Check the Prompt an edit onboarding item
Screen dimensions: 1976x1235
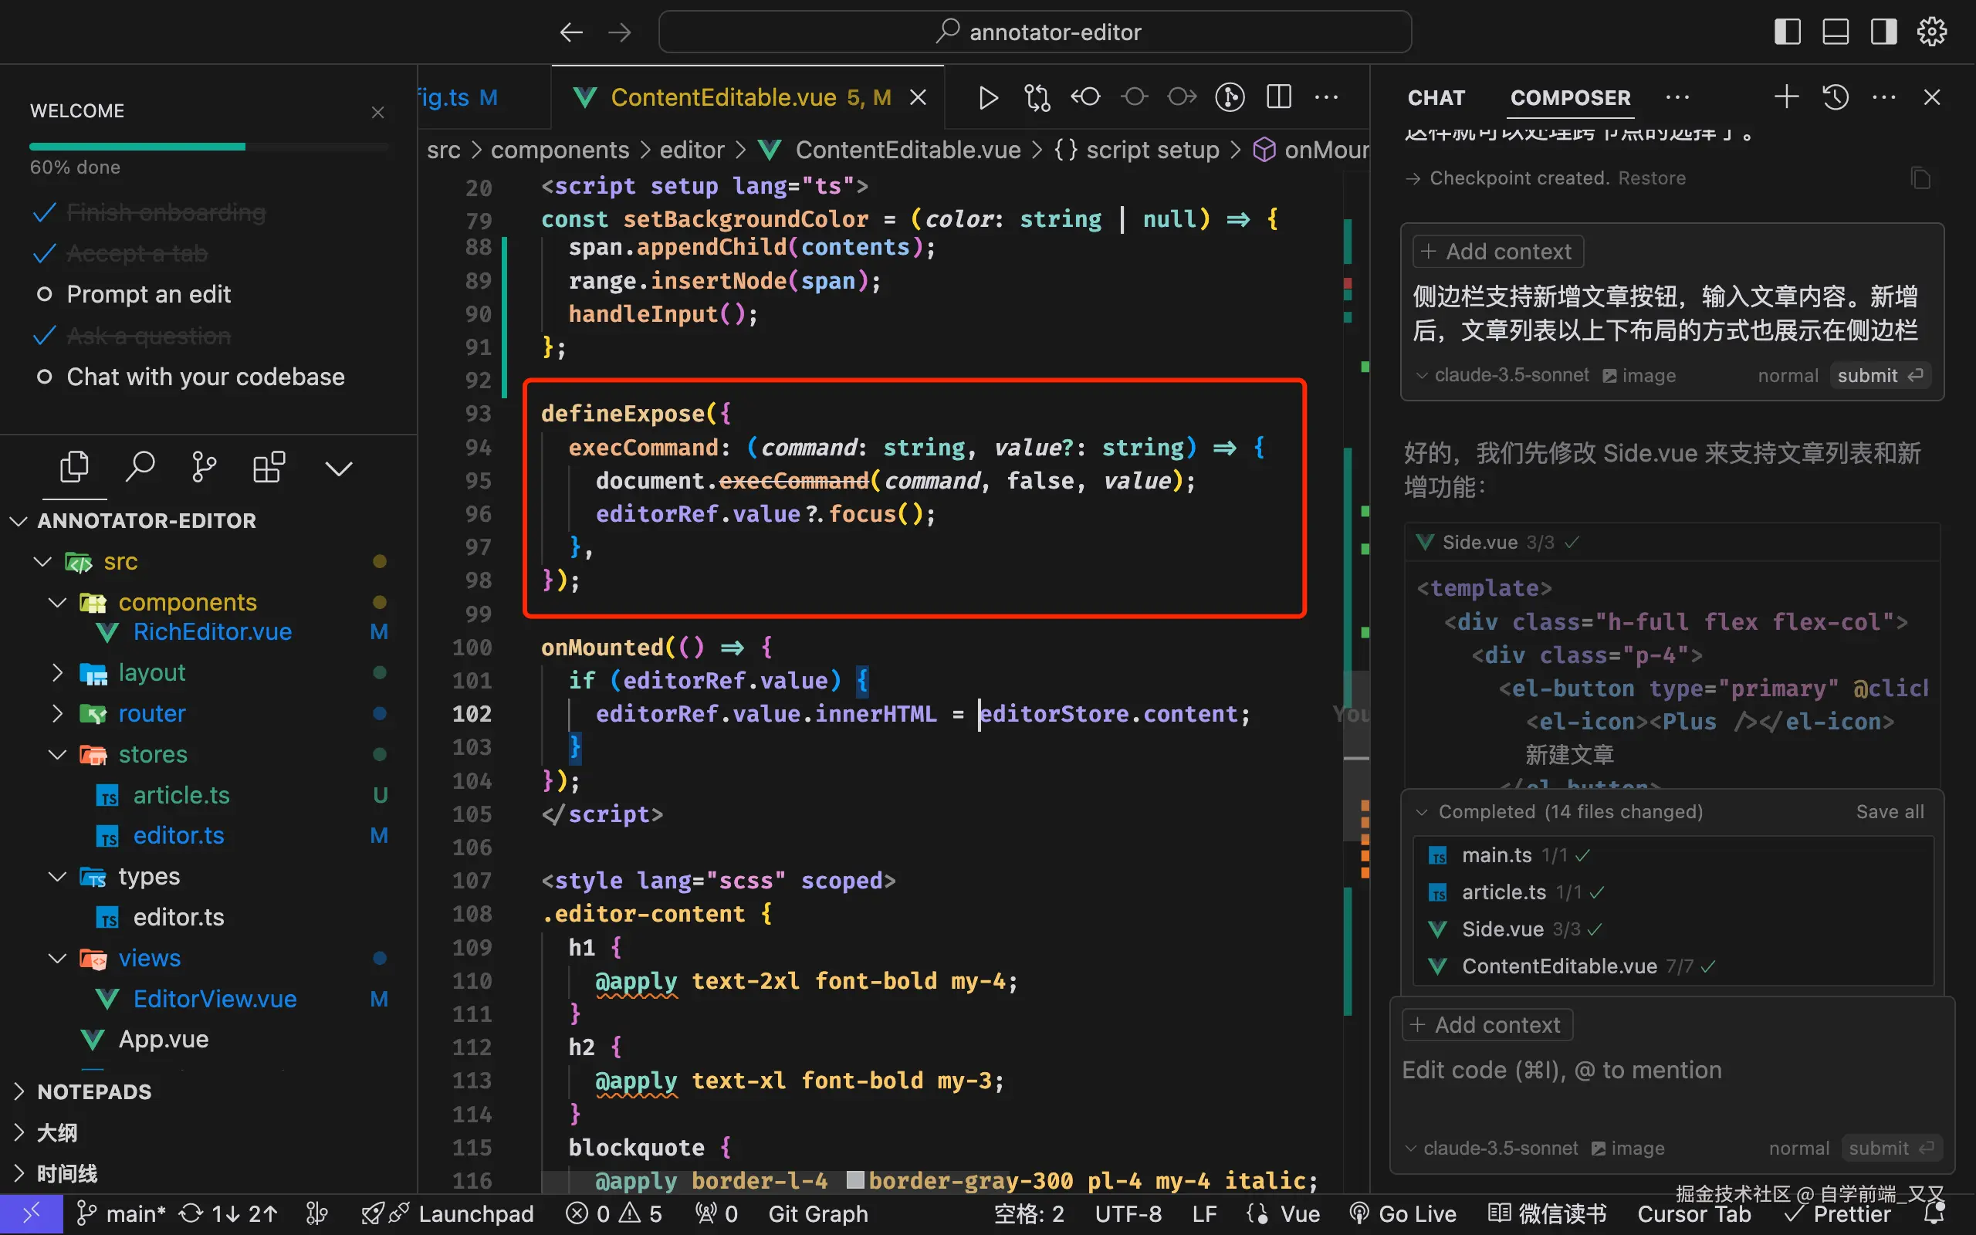pos(149,294)
